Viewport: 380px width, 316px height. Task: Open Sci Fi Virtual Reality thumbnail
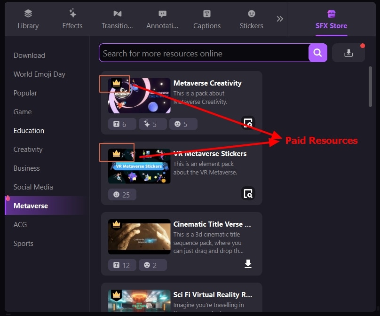[x=139, y=301]
